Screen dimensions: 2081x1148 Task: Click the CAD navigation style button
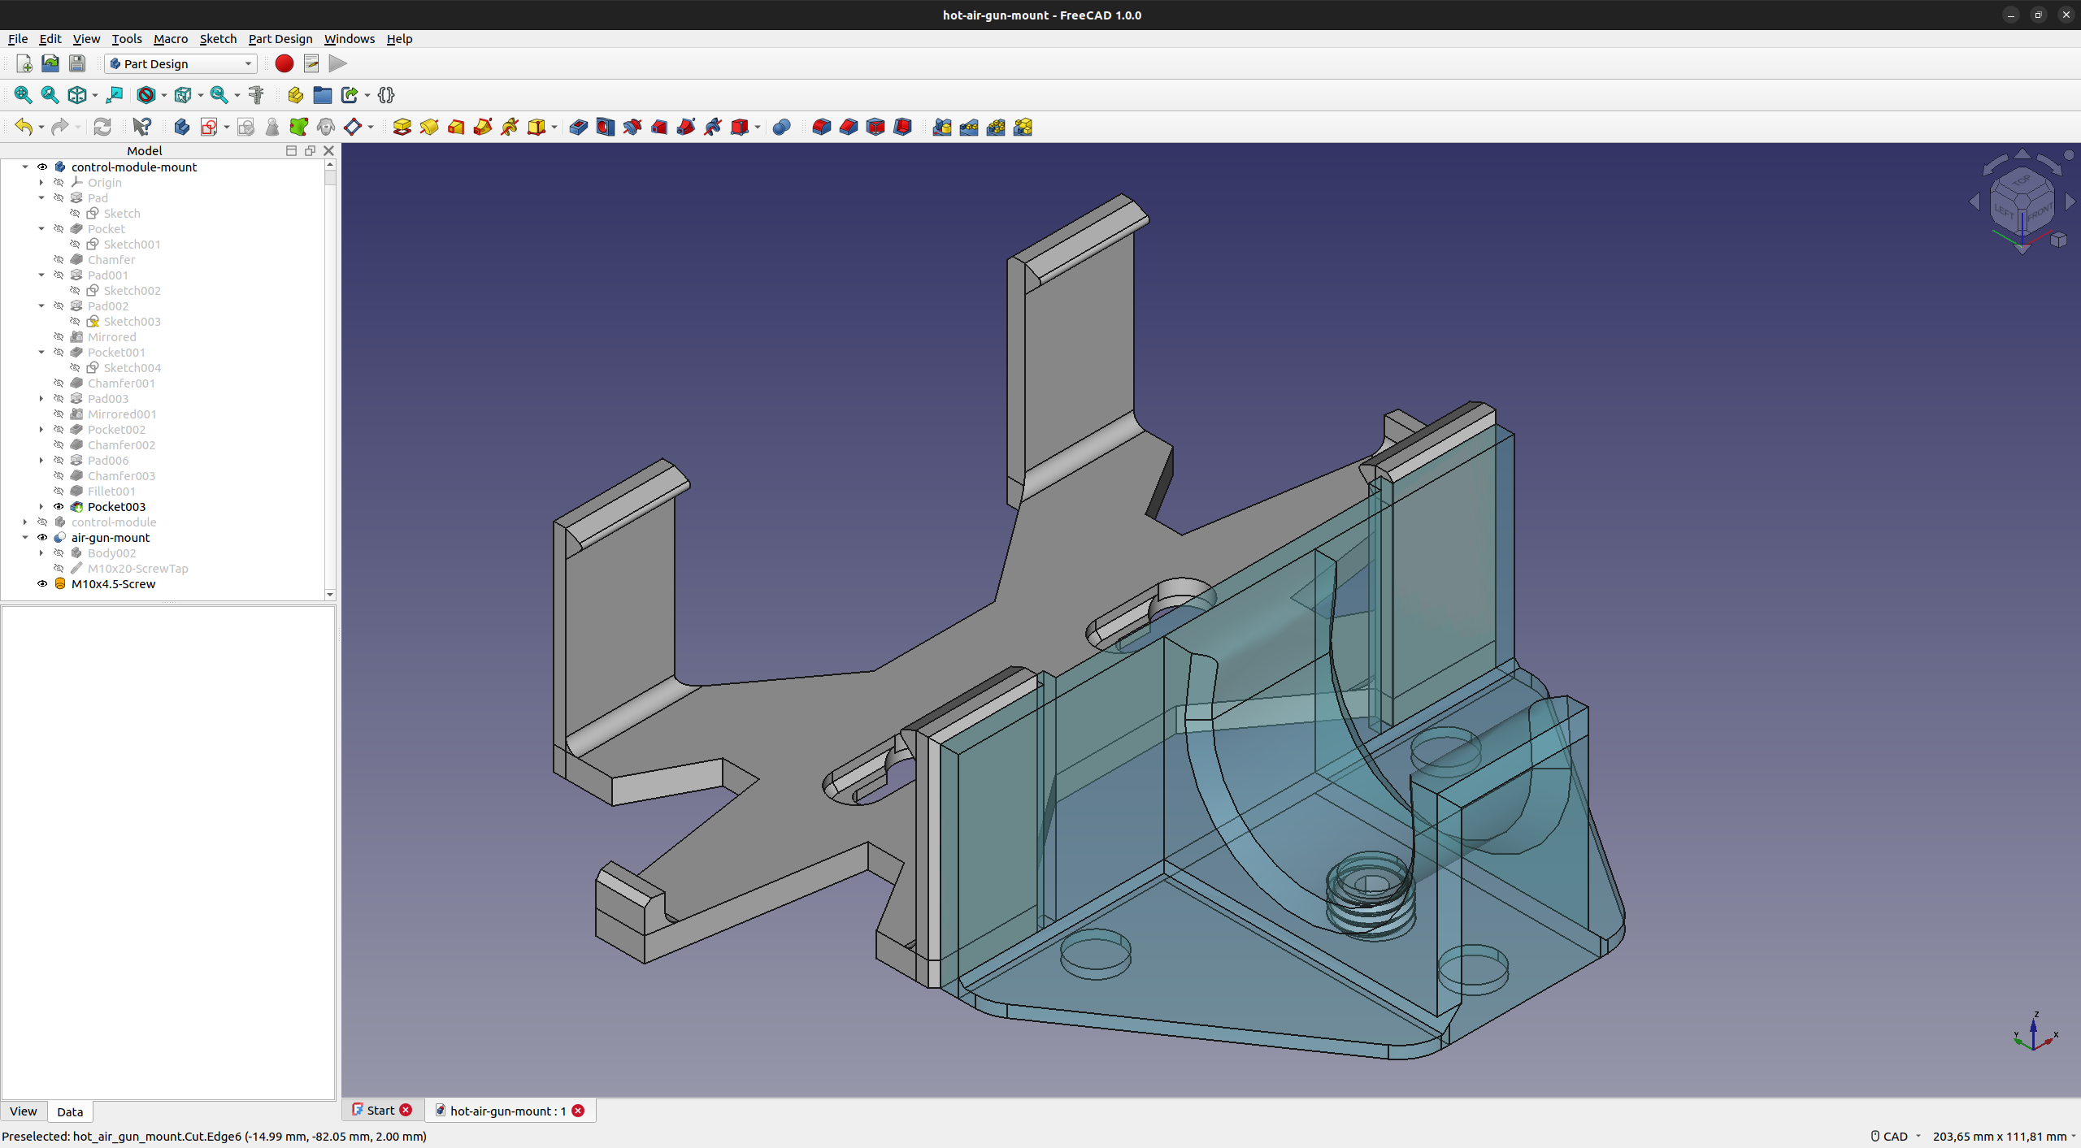pyautogui.click(x=1893, y=1136)
